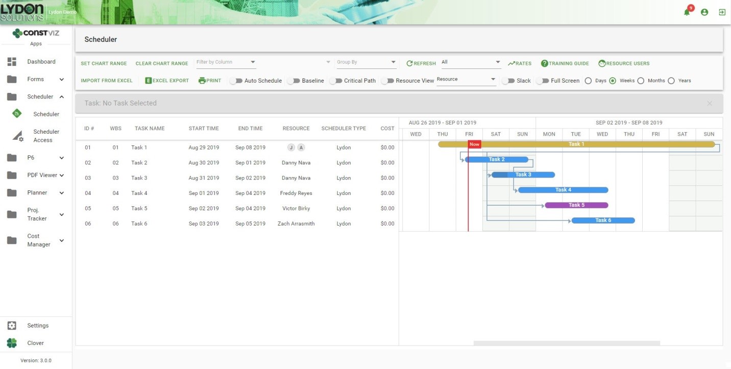Select the Scheduler Access icon in sidebar
This screenshot has height=369, width=731.
[18, 135]
